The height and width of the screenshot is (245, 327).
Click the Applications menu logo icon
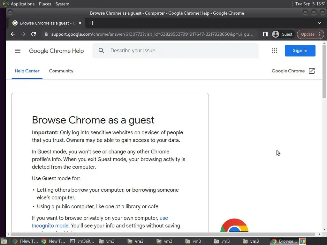pyautogui.click(x=5, y=4)
